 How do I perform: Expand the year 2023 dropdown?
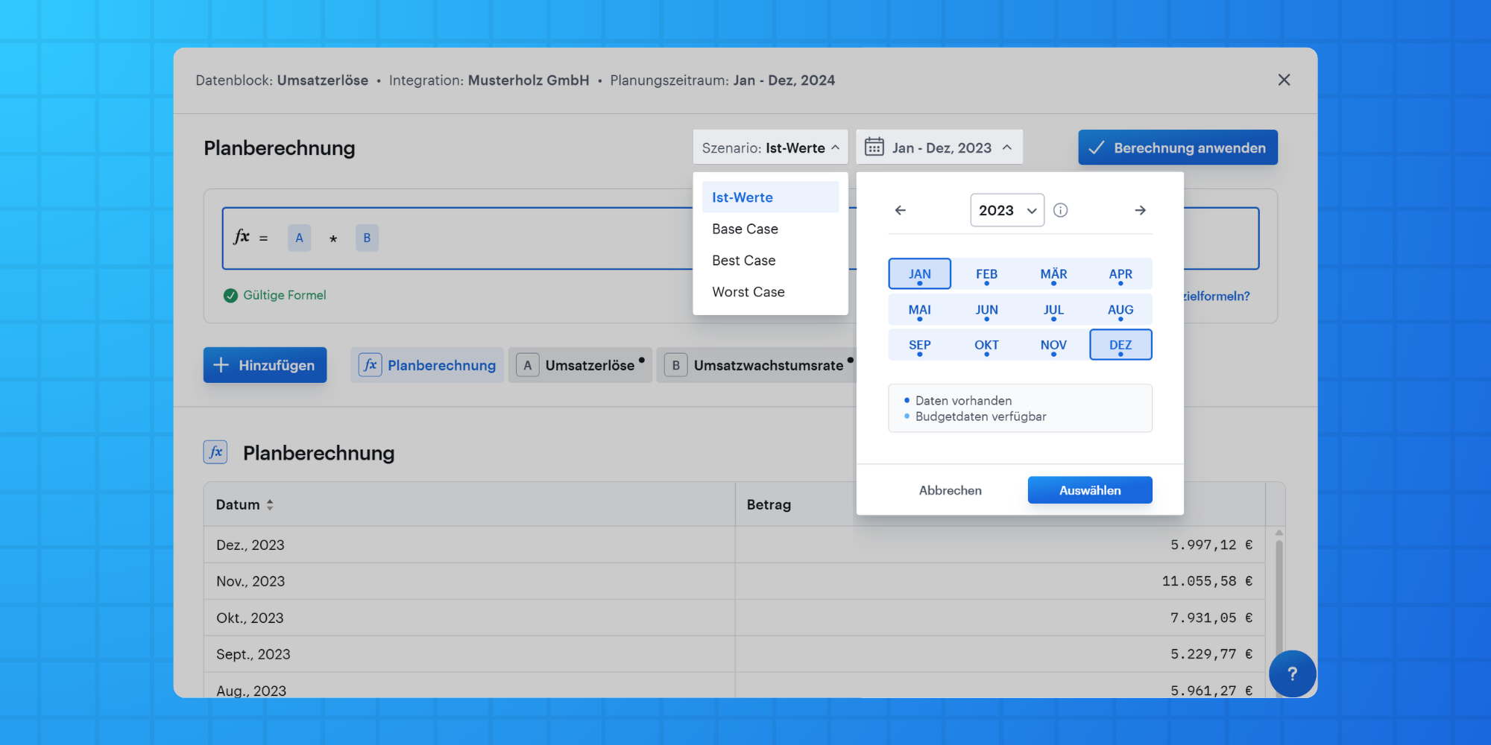pyautogui.click(x=1007, y=210)
